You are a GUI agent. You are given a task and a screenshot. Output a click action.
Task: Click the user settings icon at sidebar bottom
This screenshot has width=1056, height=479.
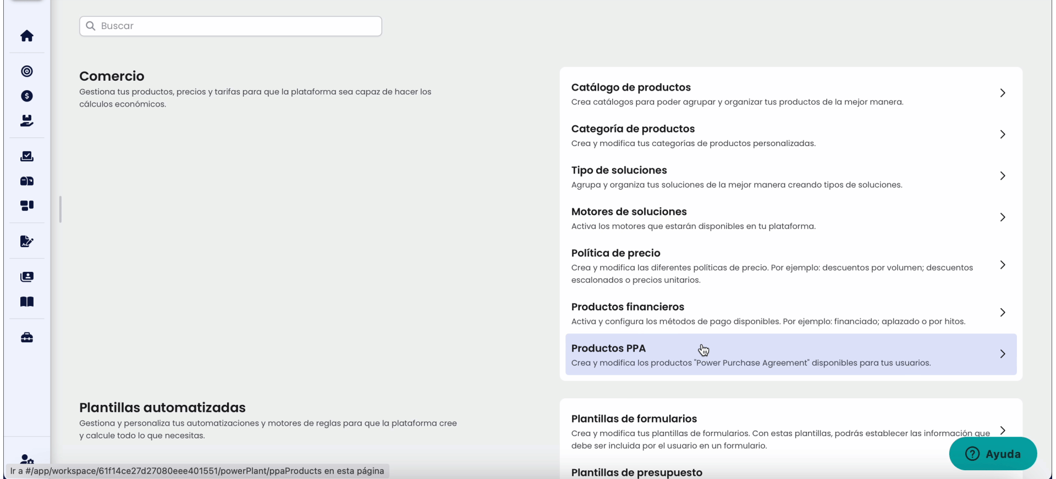coord(27,459)
